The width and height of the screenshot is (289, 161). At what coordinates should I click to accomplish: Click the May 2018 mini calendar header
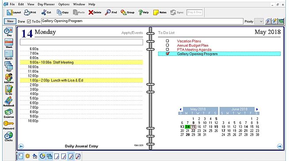pyautogui.click(x=198, y=109)
